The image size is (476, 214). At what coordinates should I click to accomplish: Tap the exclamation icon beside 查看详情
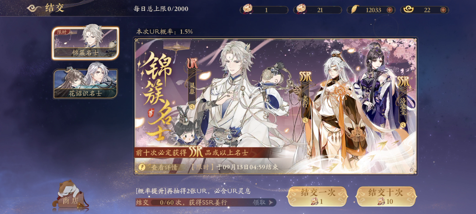click(142, 167)
